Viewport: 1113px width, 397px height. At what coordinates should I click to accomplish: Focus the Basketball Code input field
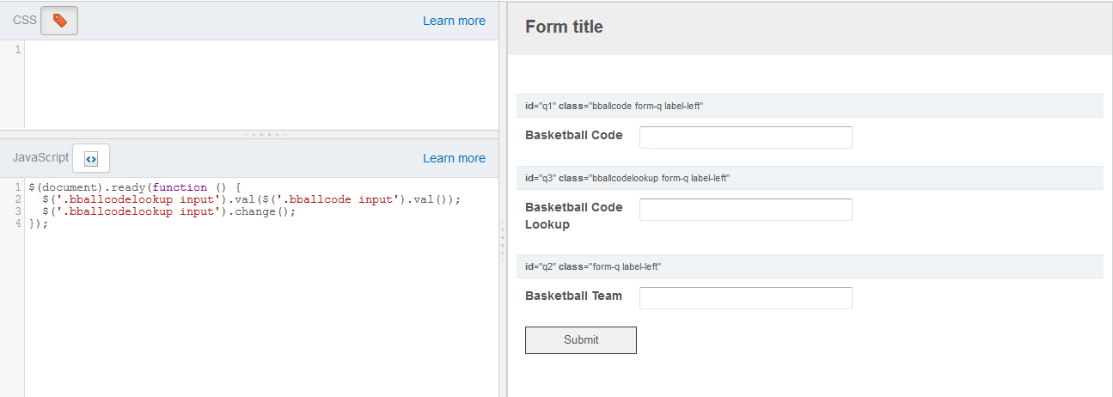[746, 137]
